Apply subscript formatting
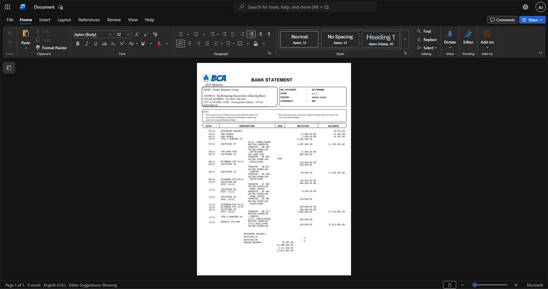The image size is (548, 289). 113,43
